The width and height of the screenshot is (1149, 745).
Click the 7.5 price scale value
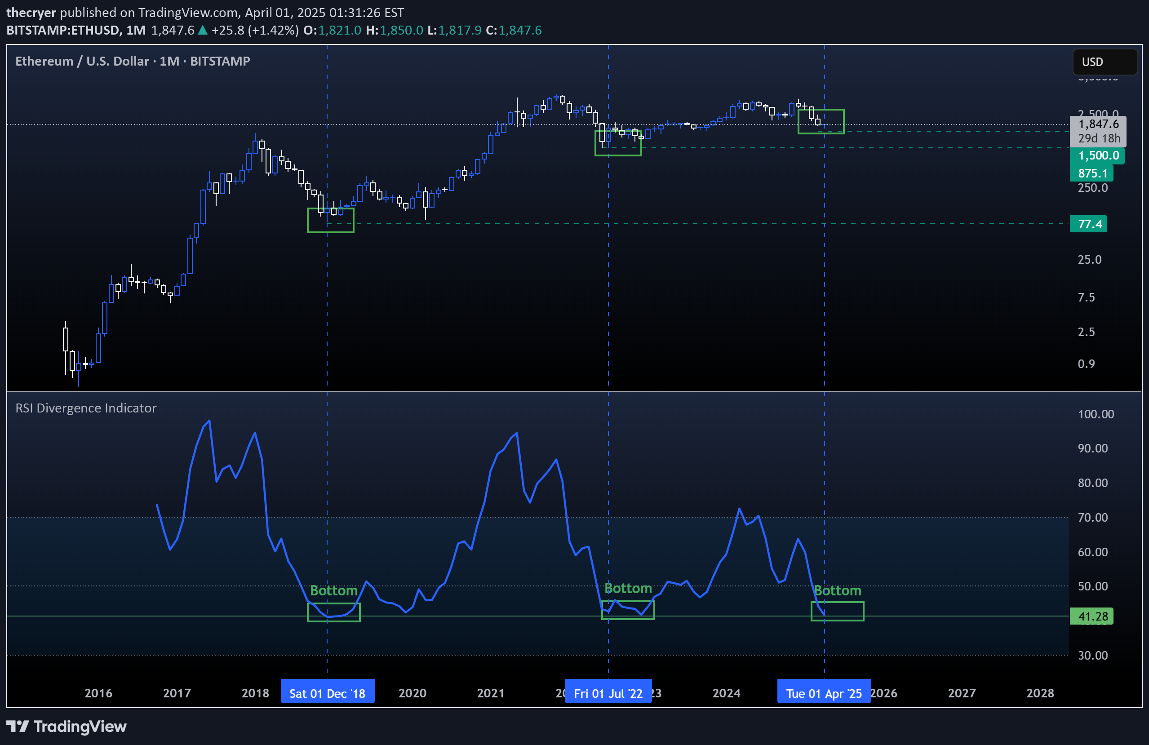pos(1086,297)
